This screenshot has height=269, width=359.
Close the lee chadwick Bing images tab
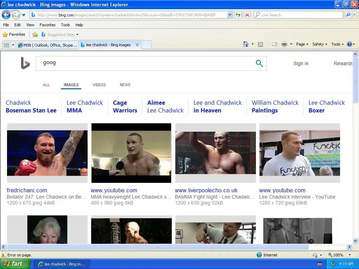point(137,45)
